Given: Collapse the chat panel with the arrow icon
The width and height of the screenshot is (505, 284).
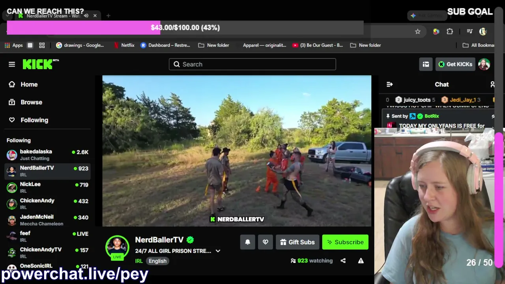Looking at the screenshot, I should click(389, 84).
